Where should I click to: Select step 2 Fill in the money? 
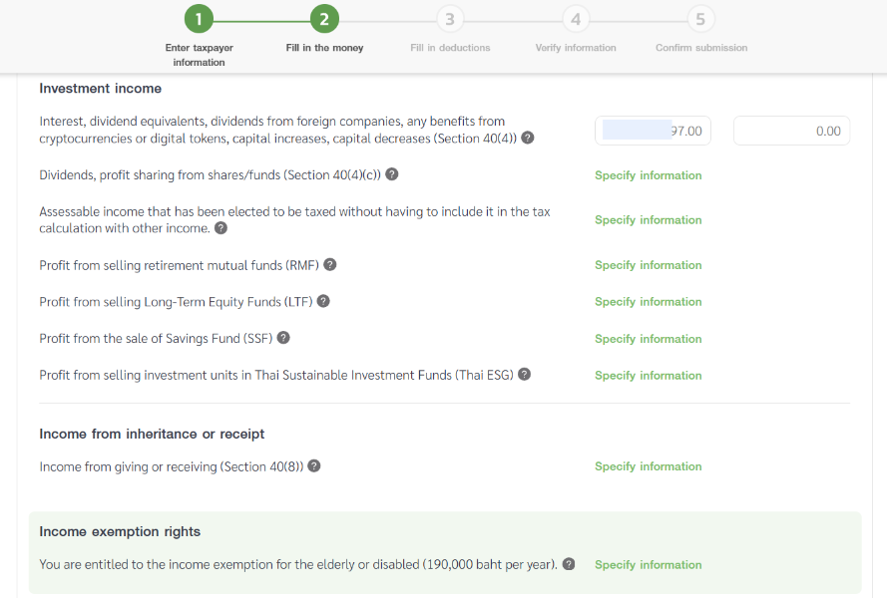(x=324, y=19)
